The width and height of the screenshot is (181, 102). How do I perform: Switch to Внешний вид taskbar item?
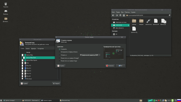[x=69, y=100]
